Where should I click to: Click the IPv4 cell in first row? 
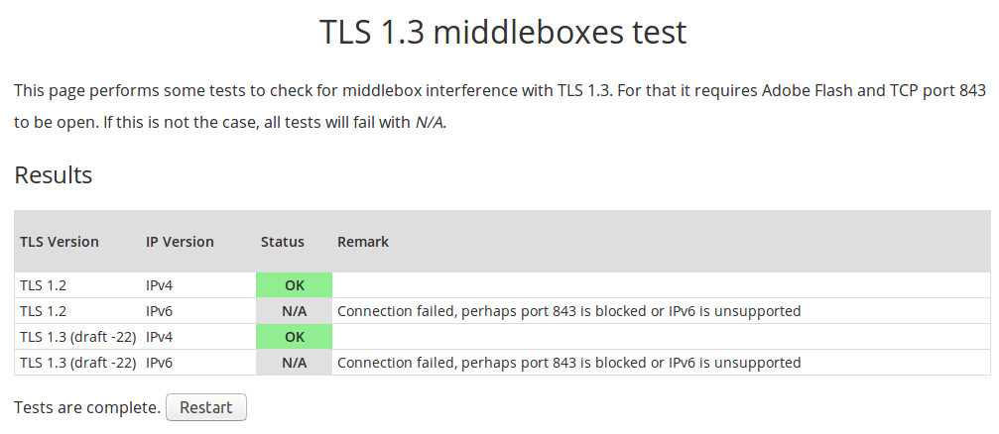coord(160,285)
